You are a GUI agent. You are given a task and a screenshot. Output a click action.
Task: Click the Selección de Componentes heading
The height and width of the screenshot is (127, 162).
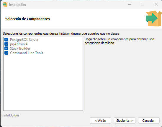(x=27, y=19)
